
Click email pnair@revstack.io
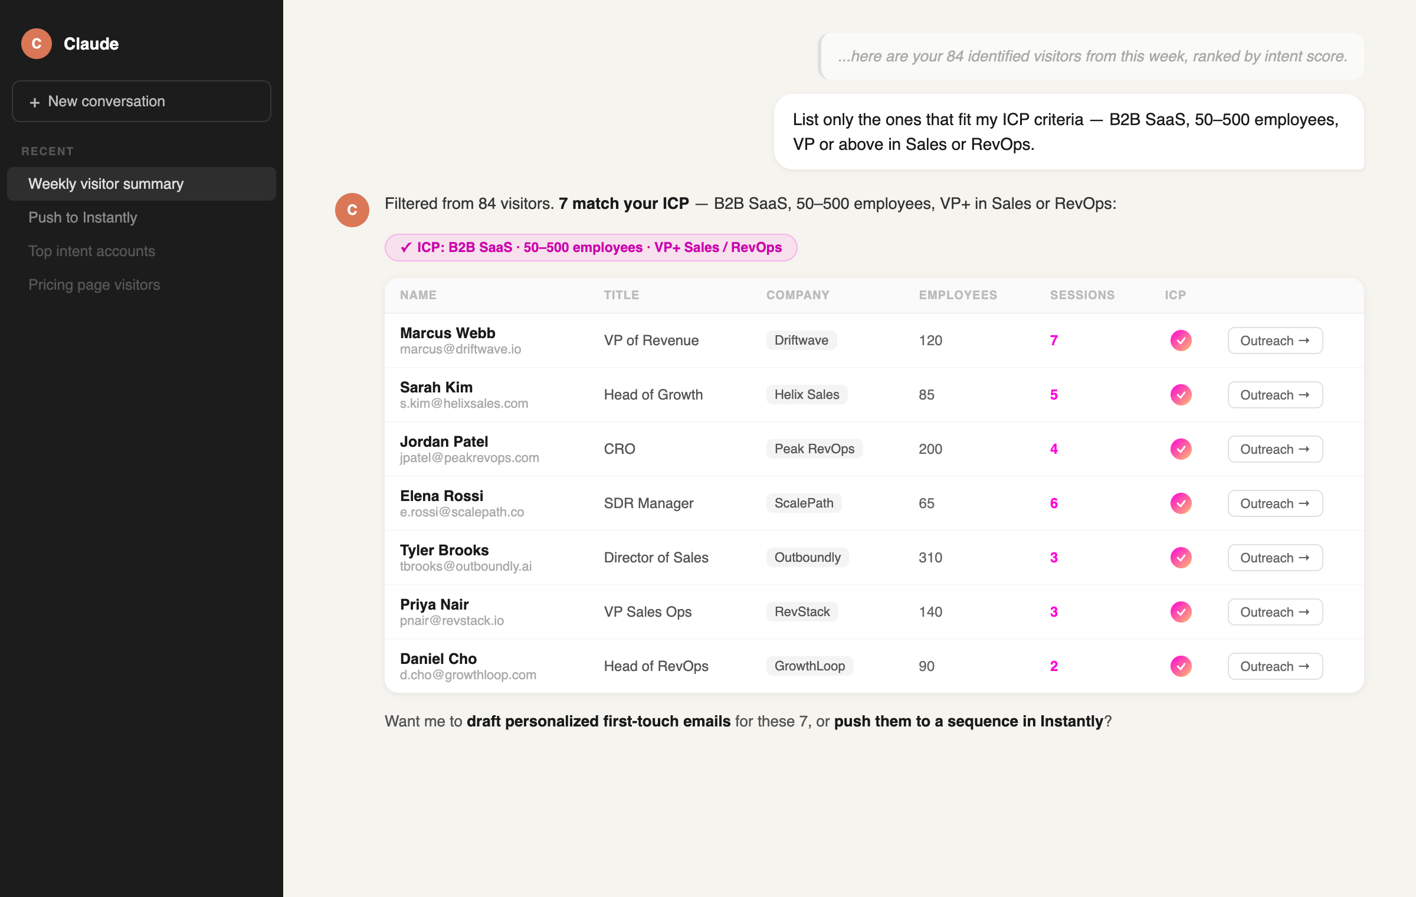tap(452, 621)
